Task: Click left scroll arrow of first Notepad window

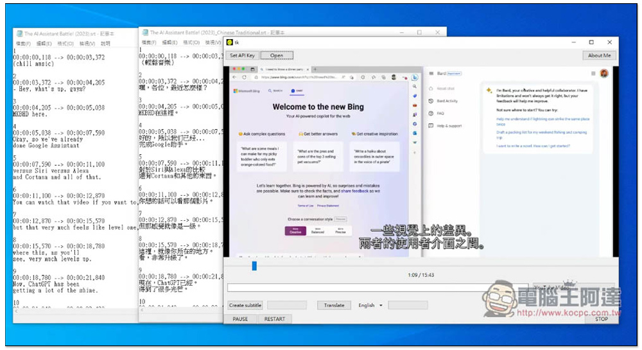Action: point(16,311)
